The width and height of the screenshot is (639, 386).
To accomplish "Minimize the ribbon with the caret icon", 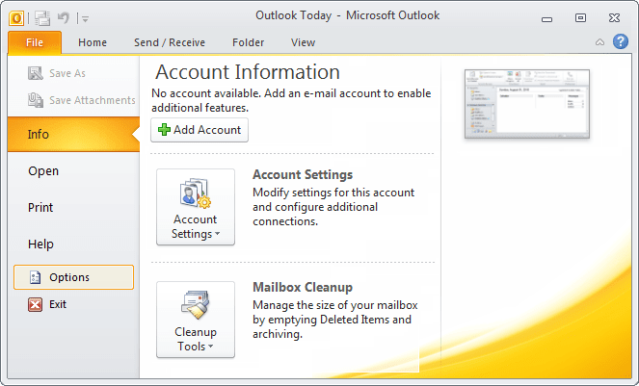I will click(x=599, y=42).
